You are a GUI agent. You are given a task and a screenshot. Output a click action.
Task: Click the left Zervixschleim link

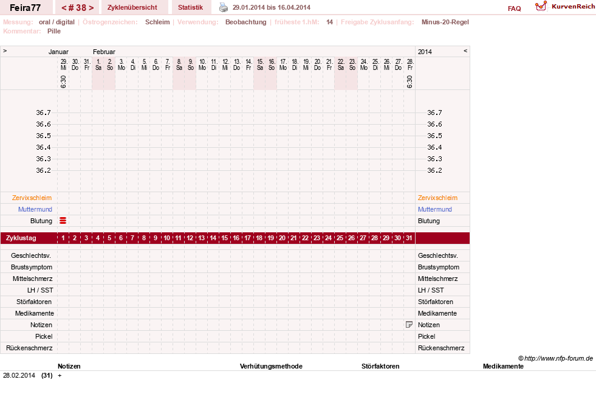click(32, 198)
